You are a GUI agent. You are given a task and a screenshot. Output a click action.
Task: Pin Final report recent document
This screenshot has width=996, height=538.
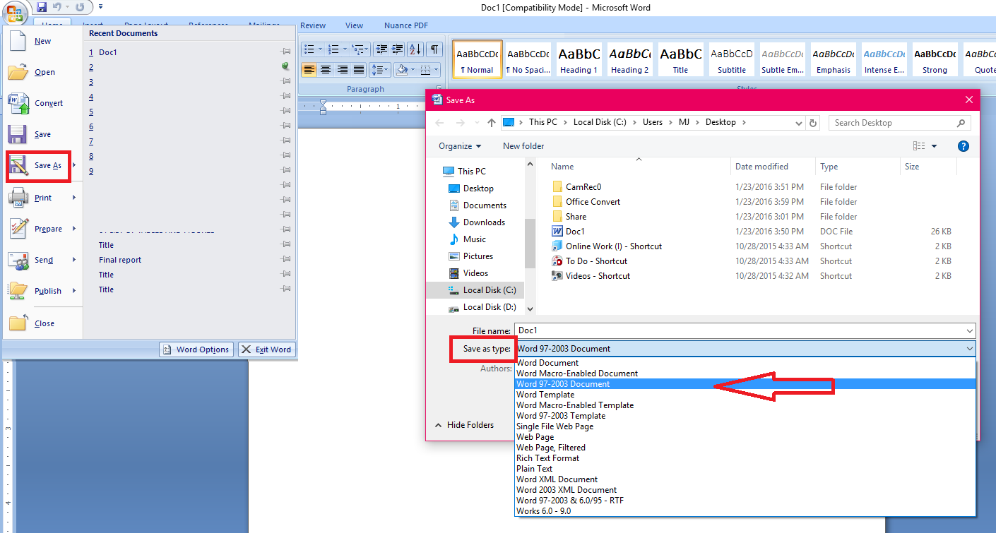[285, 260]
